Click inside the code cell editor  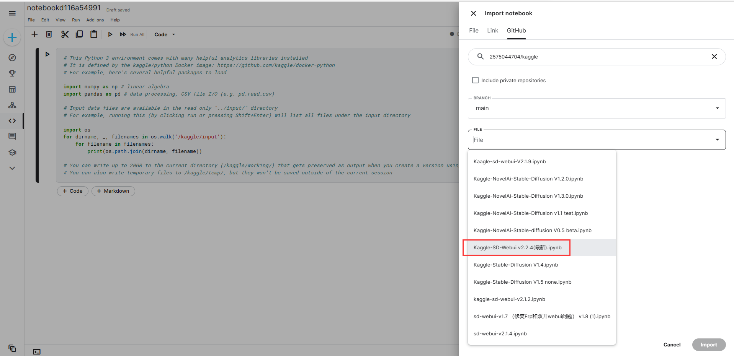[257, 115]
